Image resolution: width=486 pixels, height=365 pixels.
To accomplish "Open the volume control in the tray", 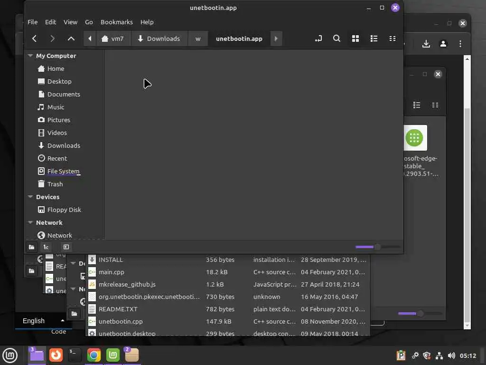I will (x=451, y=355).
